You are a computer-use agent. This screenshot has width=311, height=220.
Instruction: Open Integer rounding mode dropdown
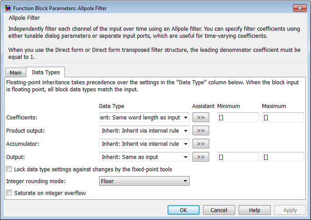click(x=144, y=181)
